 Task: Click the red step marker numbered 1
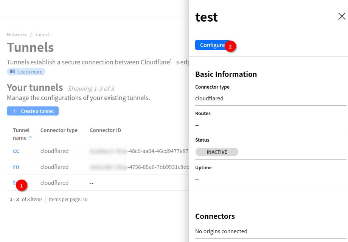point(22,186)
